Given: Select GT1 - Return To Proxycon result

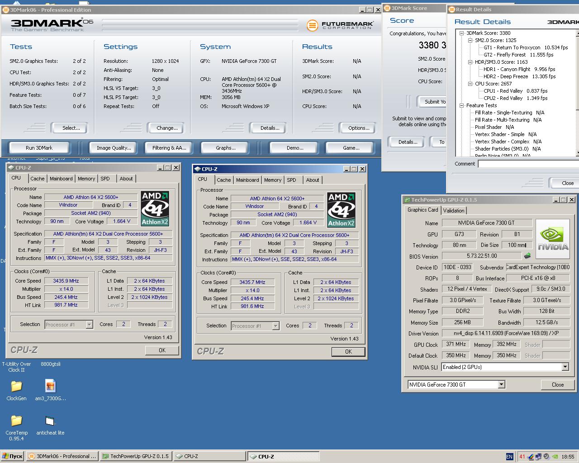Looking at the screenshot, I should [525, 47].
